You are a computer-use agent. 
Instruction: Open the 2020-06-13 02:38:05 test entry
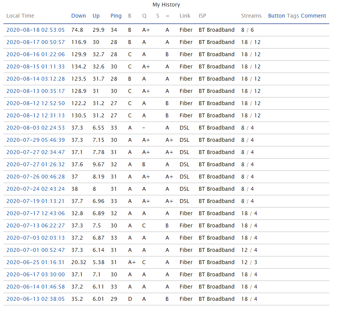(x=35, y=299)
